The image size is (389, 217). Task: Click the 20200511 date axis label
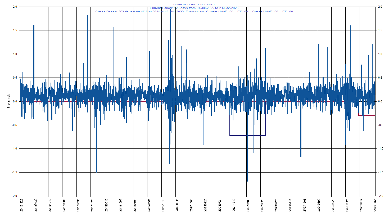(177, 205)
